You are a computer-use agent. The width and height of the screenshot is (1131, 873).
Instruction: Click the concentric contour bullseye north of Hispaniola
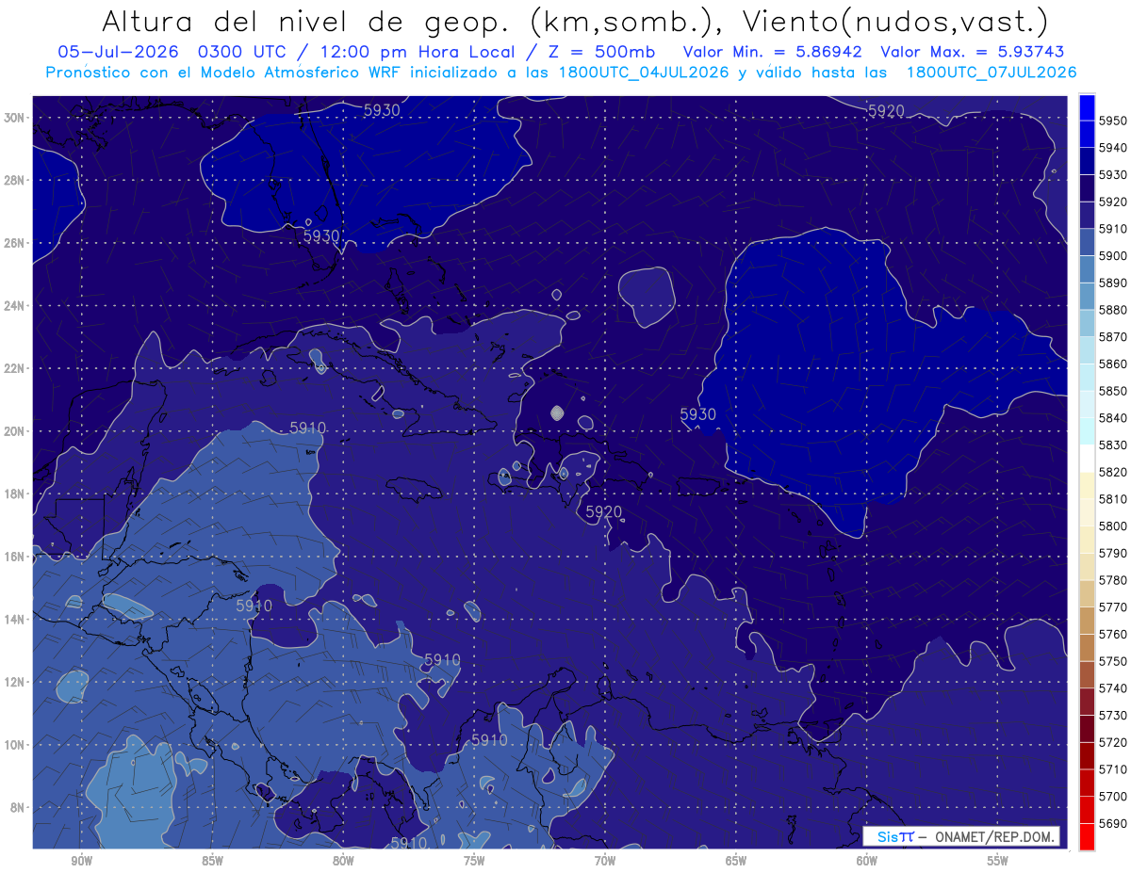pos(557,412)
